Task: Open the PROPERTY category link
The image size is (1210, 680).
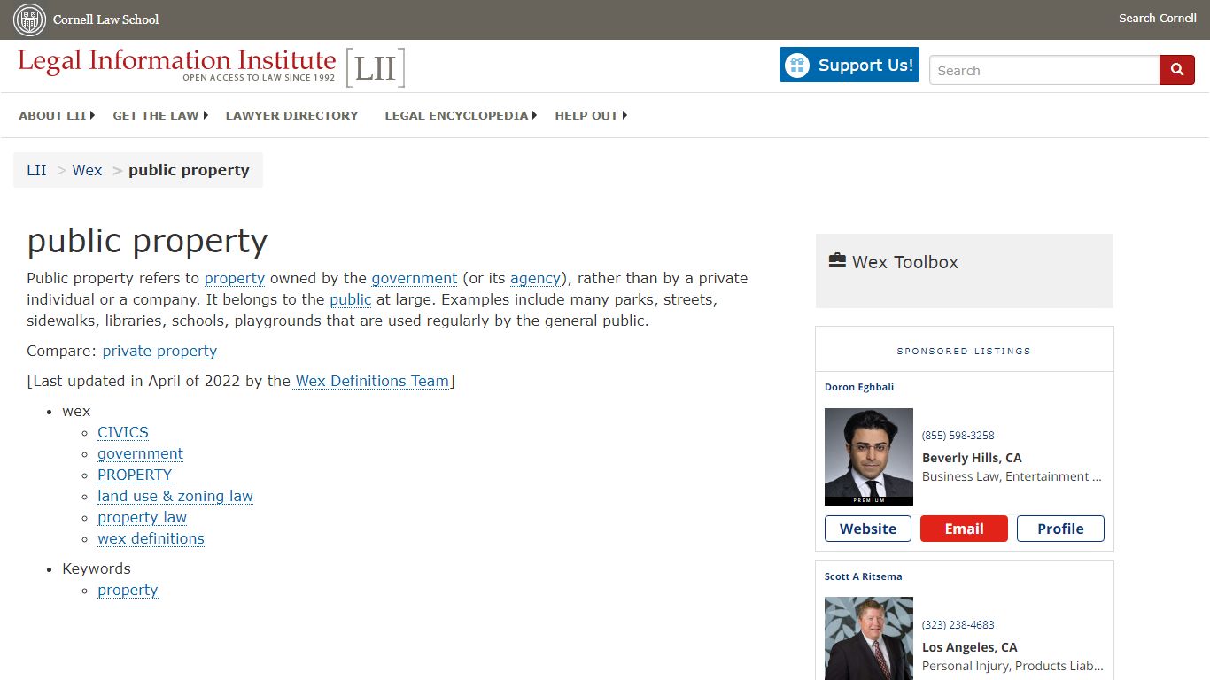Action: click(x=135, y=475)
